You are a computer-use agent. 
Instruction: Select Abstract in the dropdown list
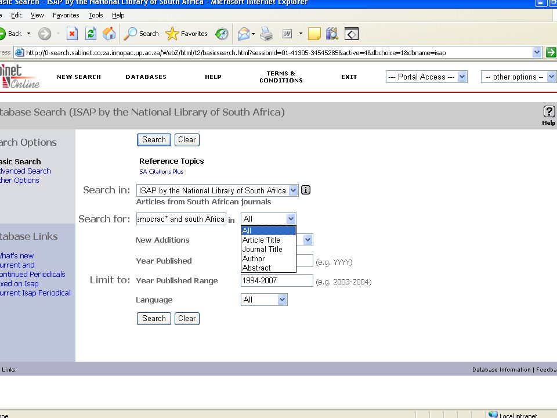pos(268,268)
